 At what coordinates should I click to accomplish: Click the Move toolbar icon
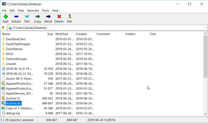coord(48,16)
